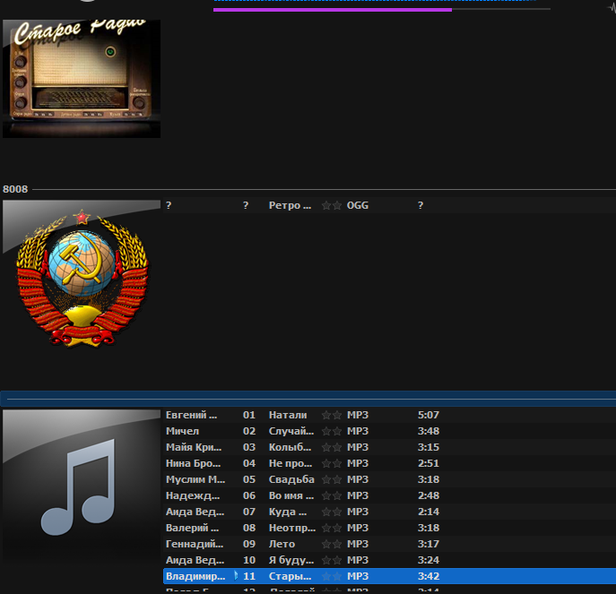Click the Старое Радио album art thumbnail

(x=82, y=79)
